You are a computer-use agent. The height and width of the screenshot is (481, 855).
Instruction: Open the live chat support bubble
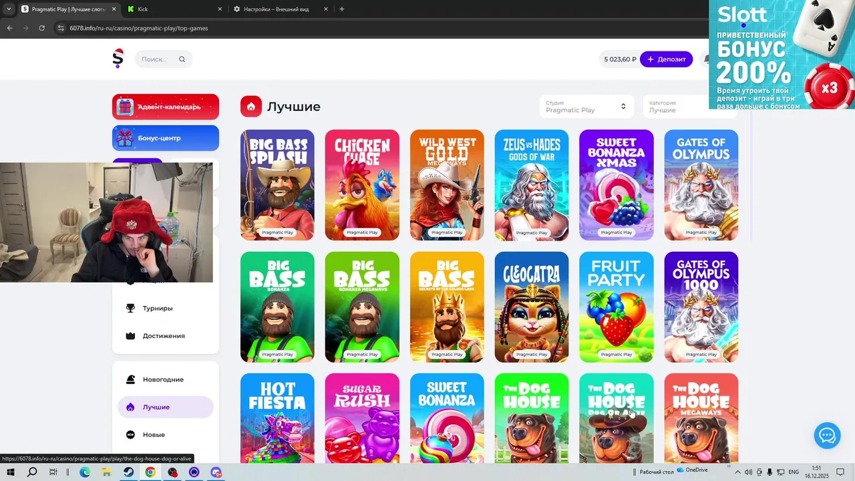827,436
